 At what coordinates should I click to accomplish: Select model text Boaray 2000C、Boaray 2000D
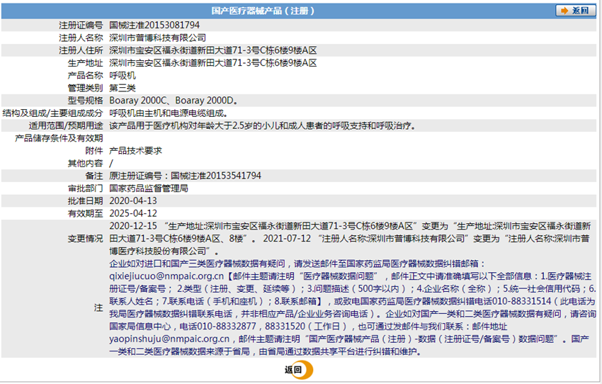click(x=173, y=101)
